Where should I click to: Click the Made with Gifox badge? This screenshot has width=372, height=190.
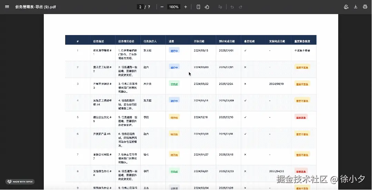(x=20, y=181)
